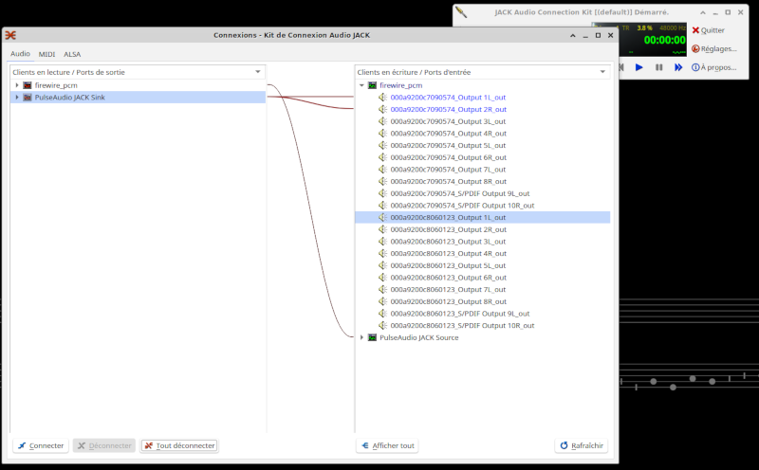Screen dimensions: 759x470
Task: Minimize the Connexions window
Action: (x=585, y=36)
